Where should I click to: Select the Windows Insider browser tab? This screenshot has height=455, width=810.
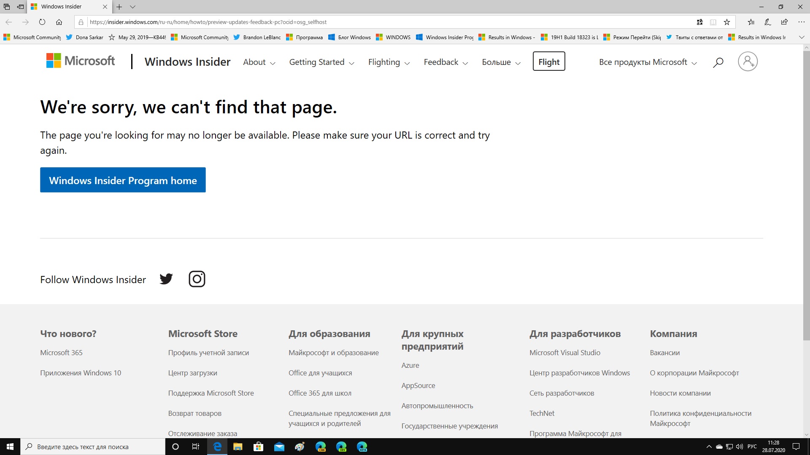[x=70, y=7]
